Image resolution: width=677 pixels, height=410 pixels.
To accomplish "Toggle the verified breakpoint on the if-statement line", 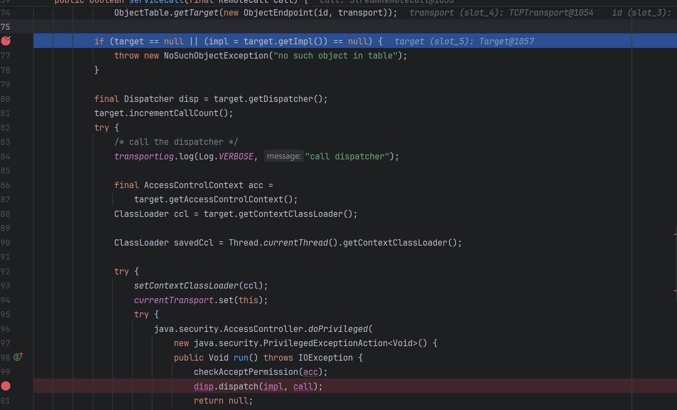I will pyautogui.click(x=6, y=41).
